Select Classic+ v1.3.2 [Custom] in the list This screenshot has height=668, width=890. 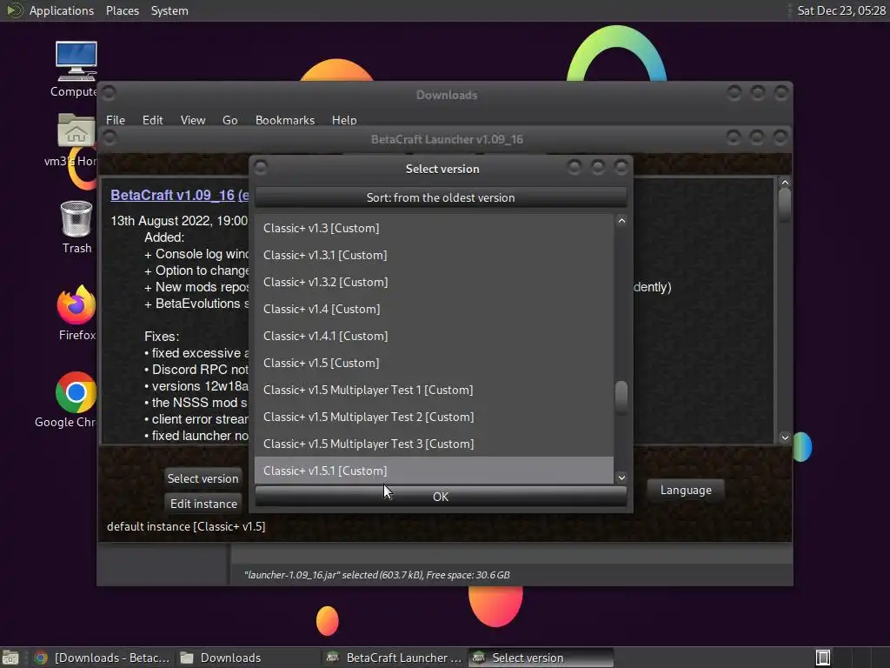click(435, 282)
